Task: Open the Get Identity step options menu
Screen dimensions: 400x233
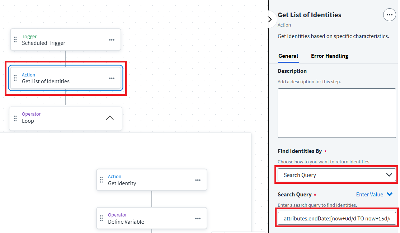Action: tap(198, 180)
